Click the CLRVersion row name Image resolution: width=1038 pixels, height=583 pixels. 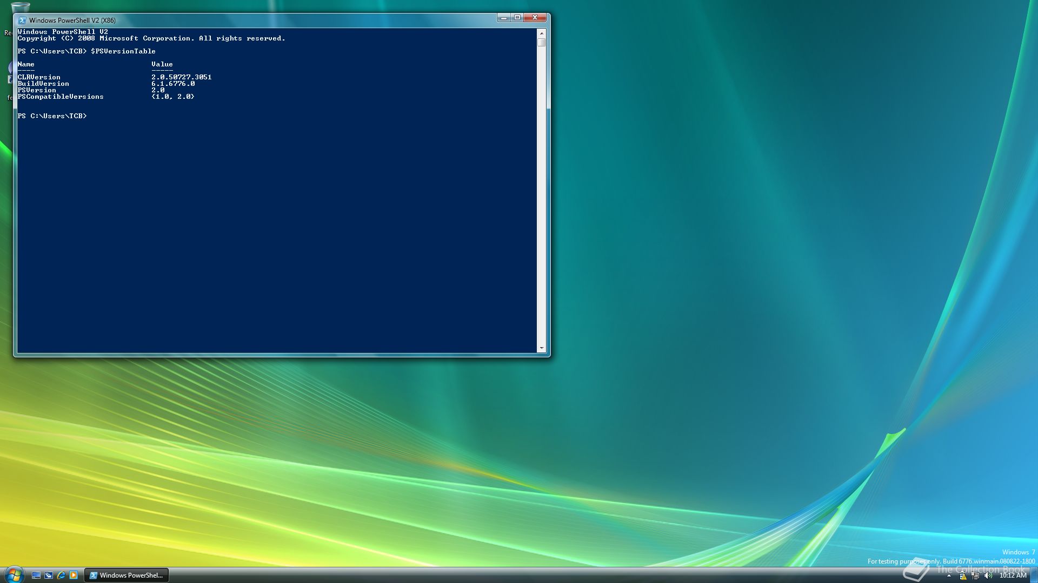pos(39,77)
